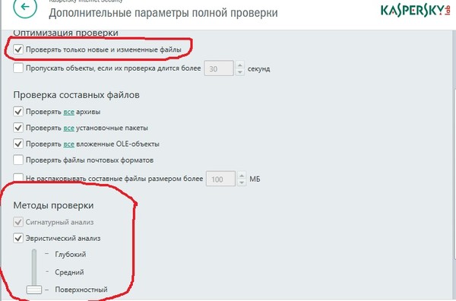The height and width of the screenshot is (301, 456).
Task: Click the MB size field showing 100
Action: click(220, 179)
